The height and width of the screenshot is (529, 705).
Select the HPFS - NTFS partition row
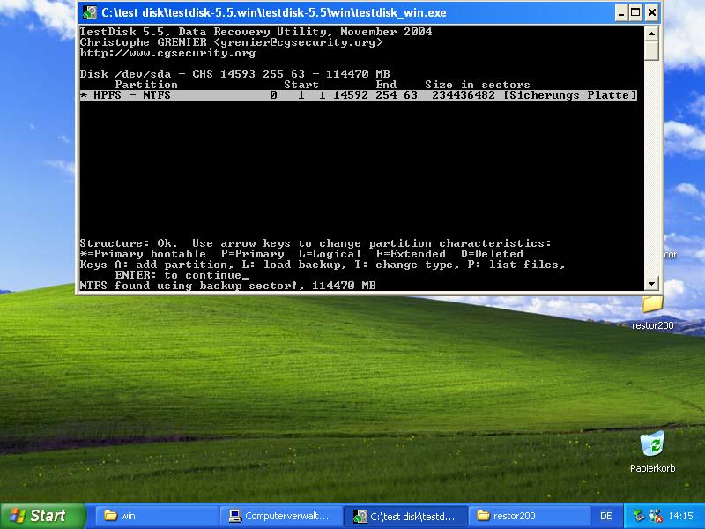coord(359,95)
